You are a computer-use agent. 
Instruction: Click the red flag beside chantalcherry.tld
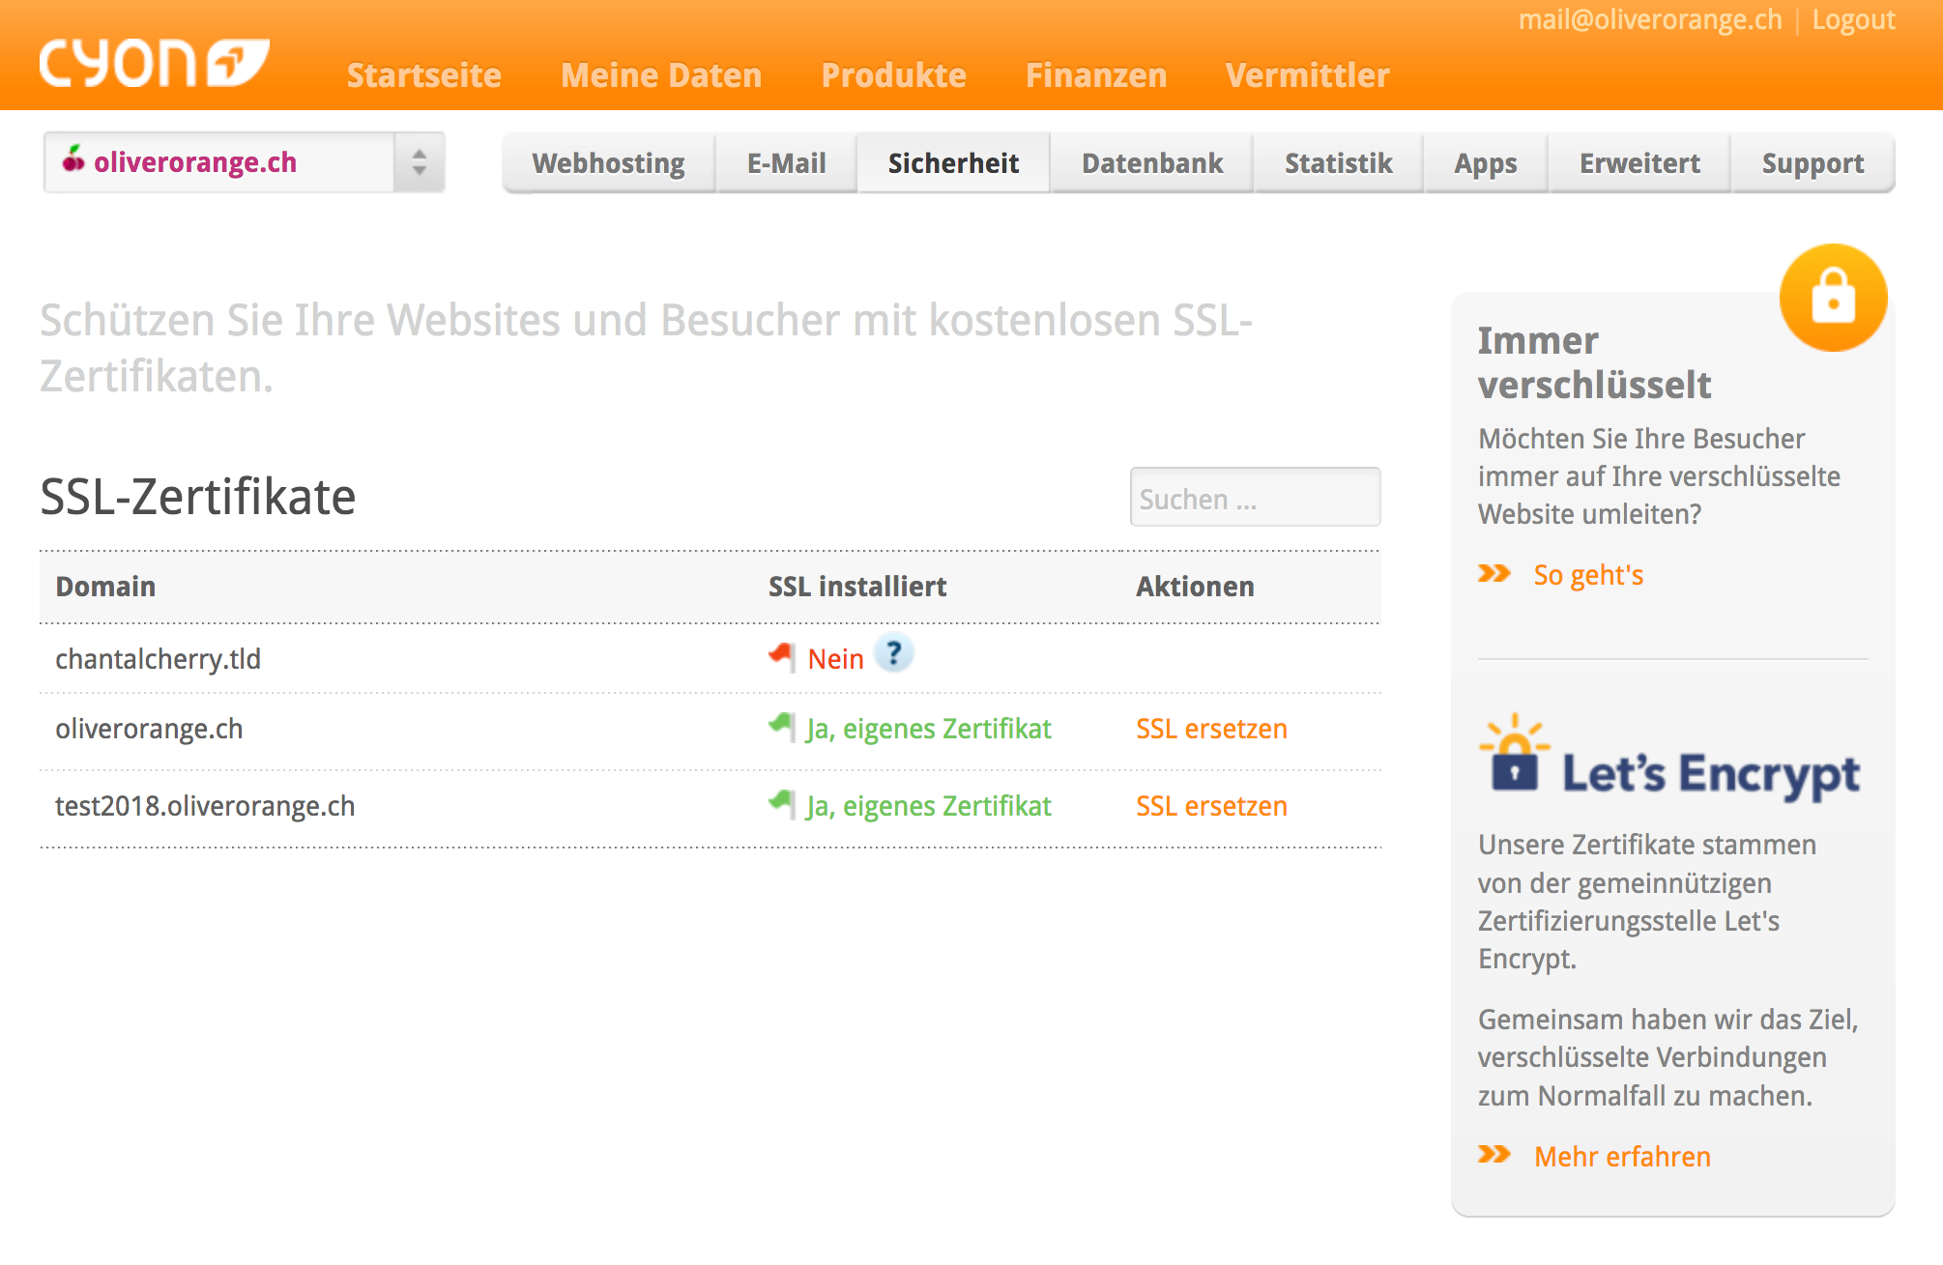click(782, 656)
